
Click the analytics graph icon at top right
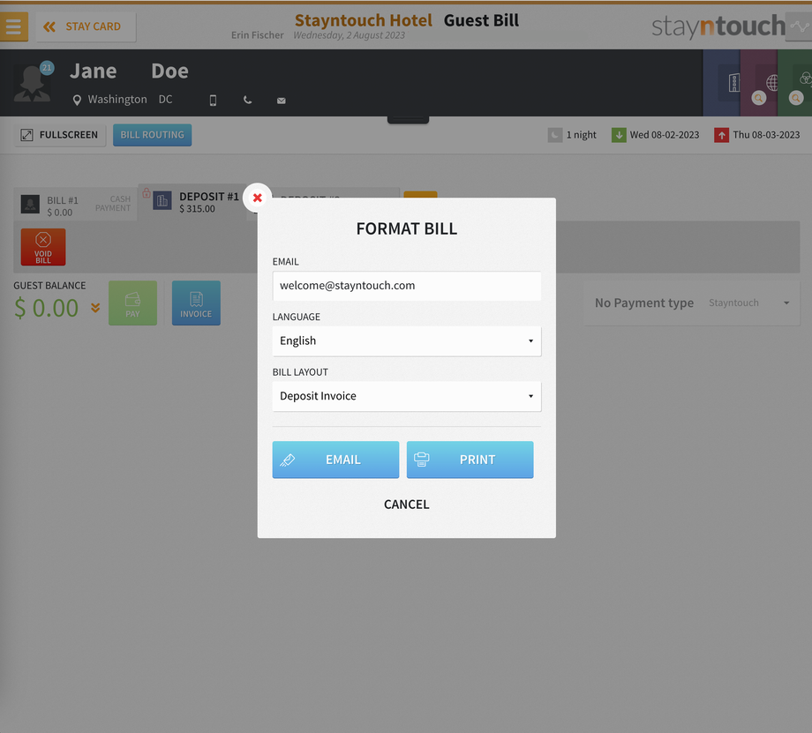pos(799,27)
